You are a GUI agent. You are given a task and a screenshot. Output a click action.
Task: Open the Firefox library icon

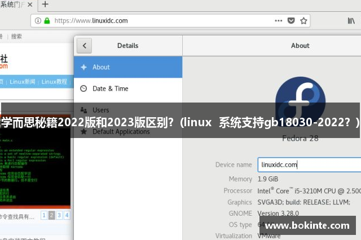pyautogui.click(x=351, y=21)
